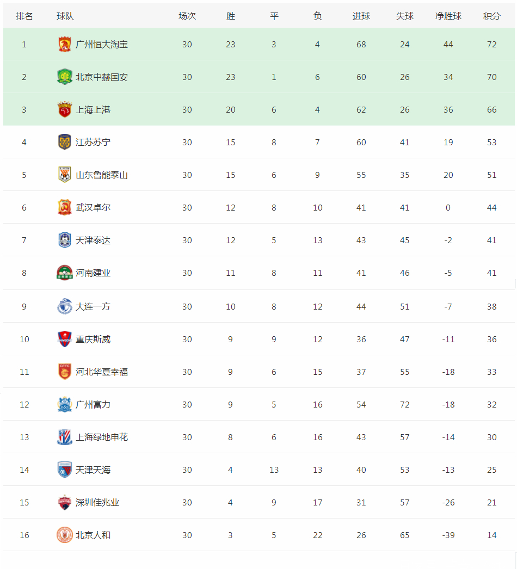This screenshot has width=517, height=580.
Task: Click the 进球 column header
Action: tap(361, 16)
